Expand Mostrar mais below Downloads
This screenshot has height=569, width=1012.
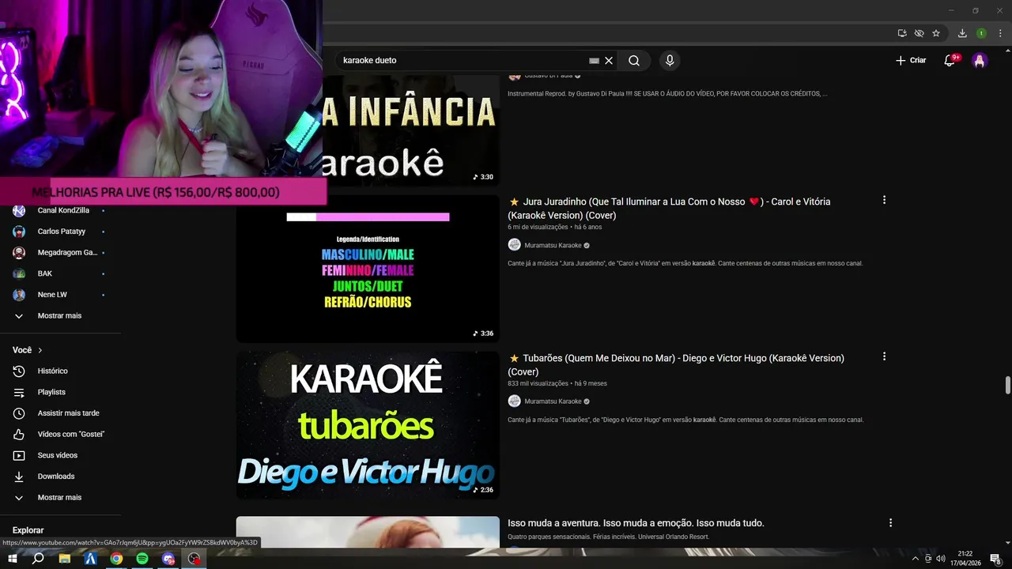click(60, 498)
